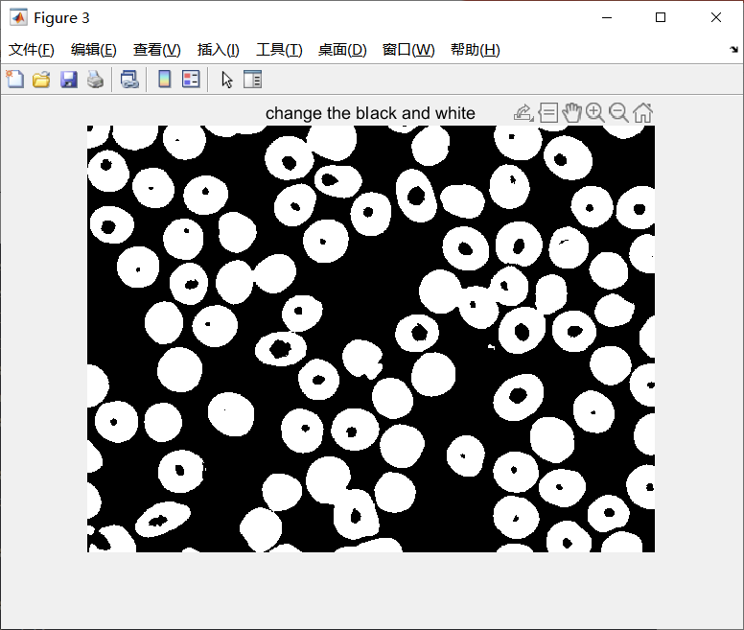Minimize the Figure 3 window
The image size is (744, 630).
point(607,17)
